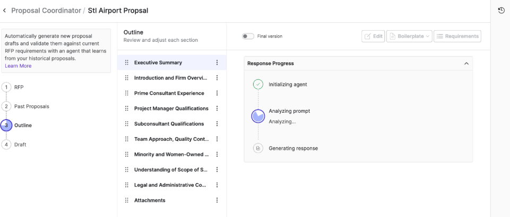
Task: Go to step 4 Draft
Action: coord(14,144)
